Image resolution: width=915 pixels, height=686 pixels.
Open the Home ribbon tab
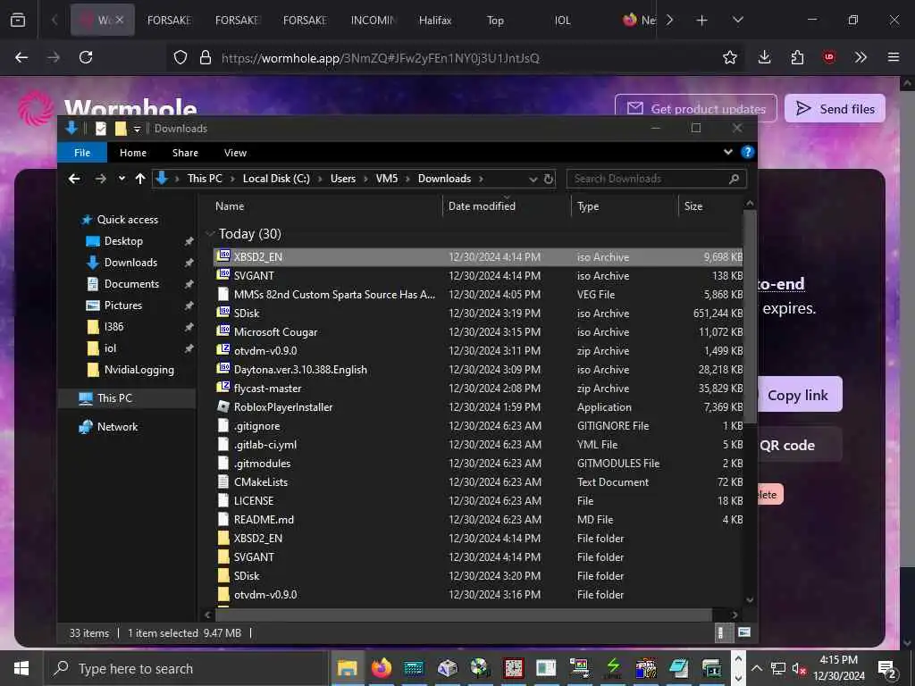pyautogui.click(x=133, y=152)
